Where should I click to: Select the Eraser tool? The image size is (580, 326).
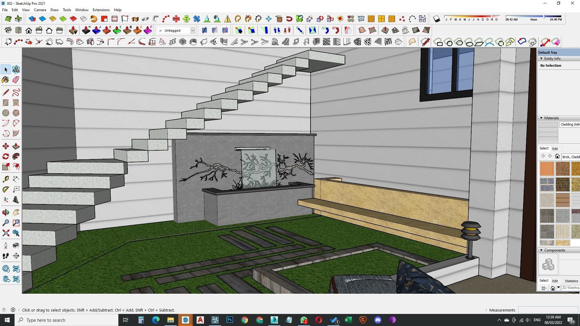(16, 80)
